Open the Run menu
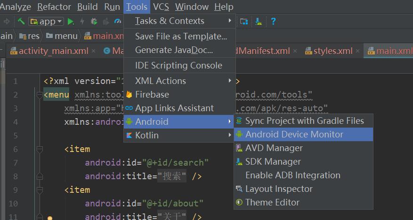 (x=112, y=7)
